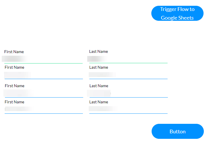Click the second Last Name label text
Image resolution: width=207 pixels, height=142 pixels.
pos(99,67)
